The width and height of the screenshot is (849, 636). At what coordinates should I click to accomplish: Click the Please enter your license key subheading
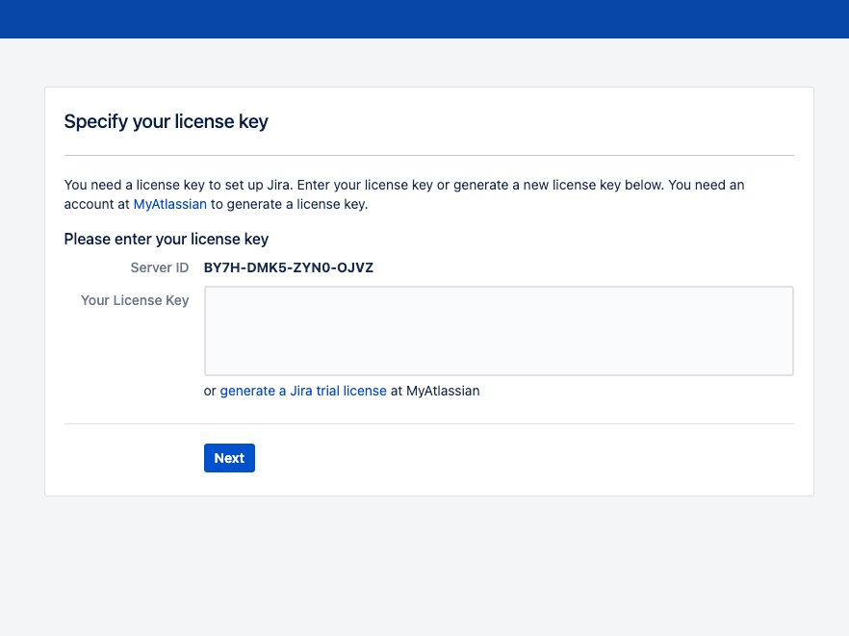coord(167,239)
